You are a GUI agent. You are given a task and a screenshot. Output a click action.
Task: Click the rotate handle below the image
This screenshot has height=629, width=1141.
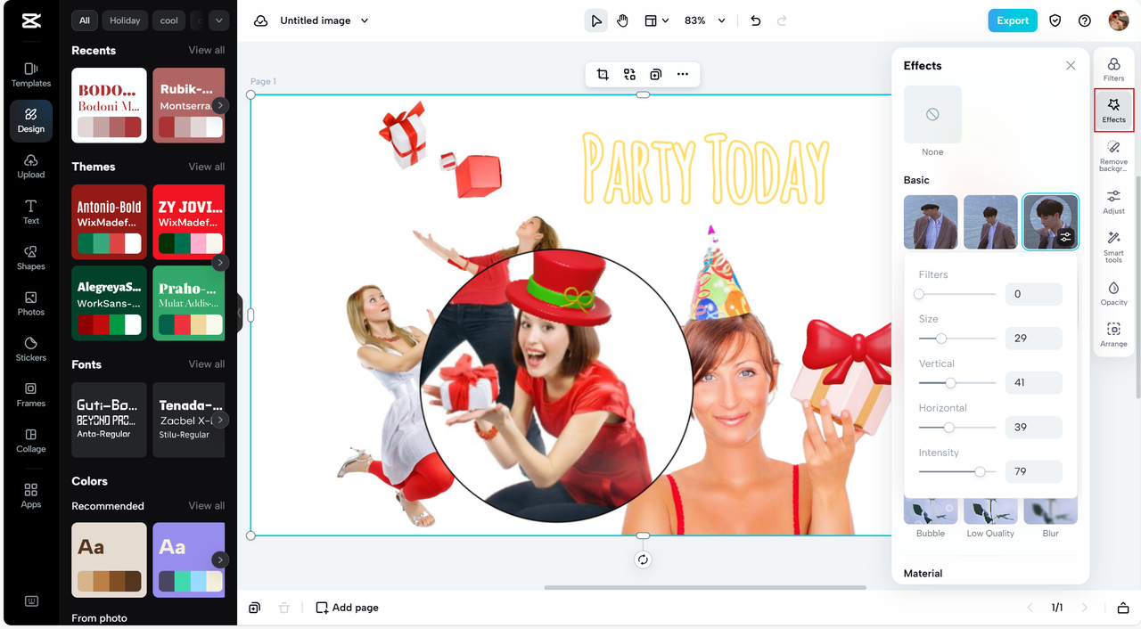[x=643, y=560]
